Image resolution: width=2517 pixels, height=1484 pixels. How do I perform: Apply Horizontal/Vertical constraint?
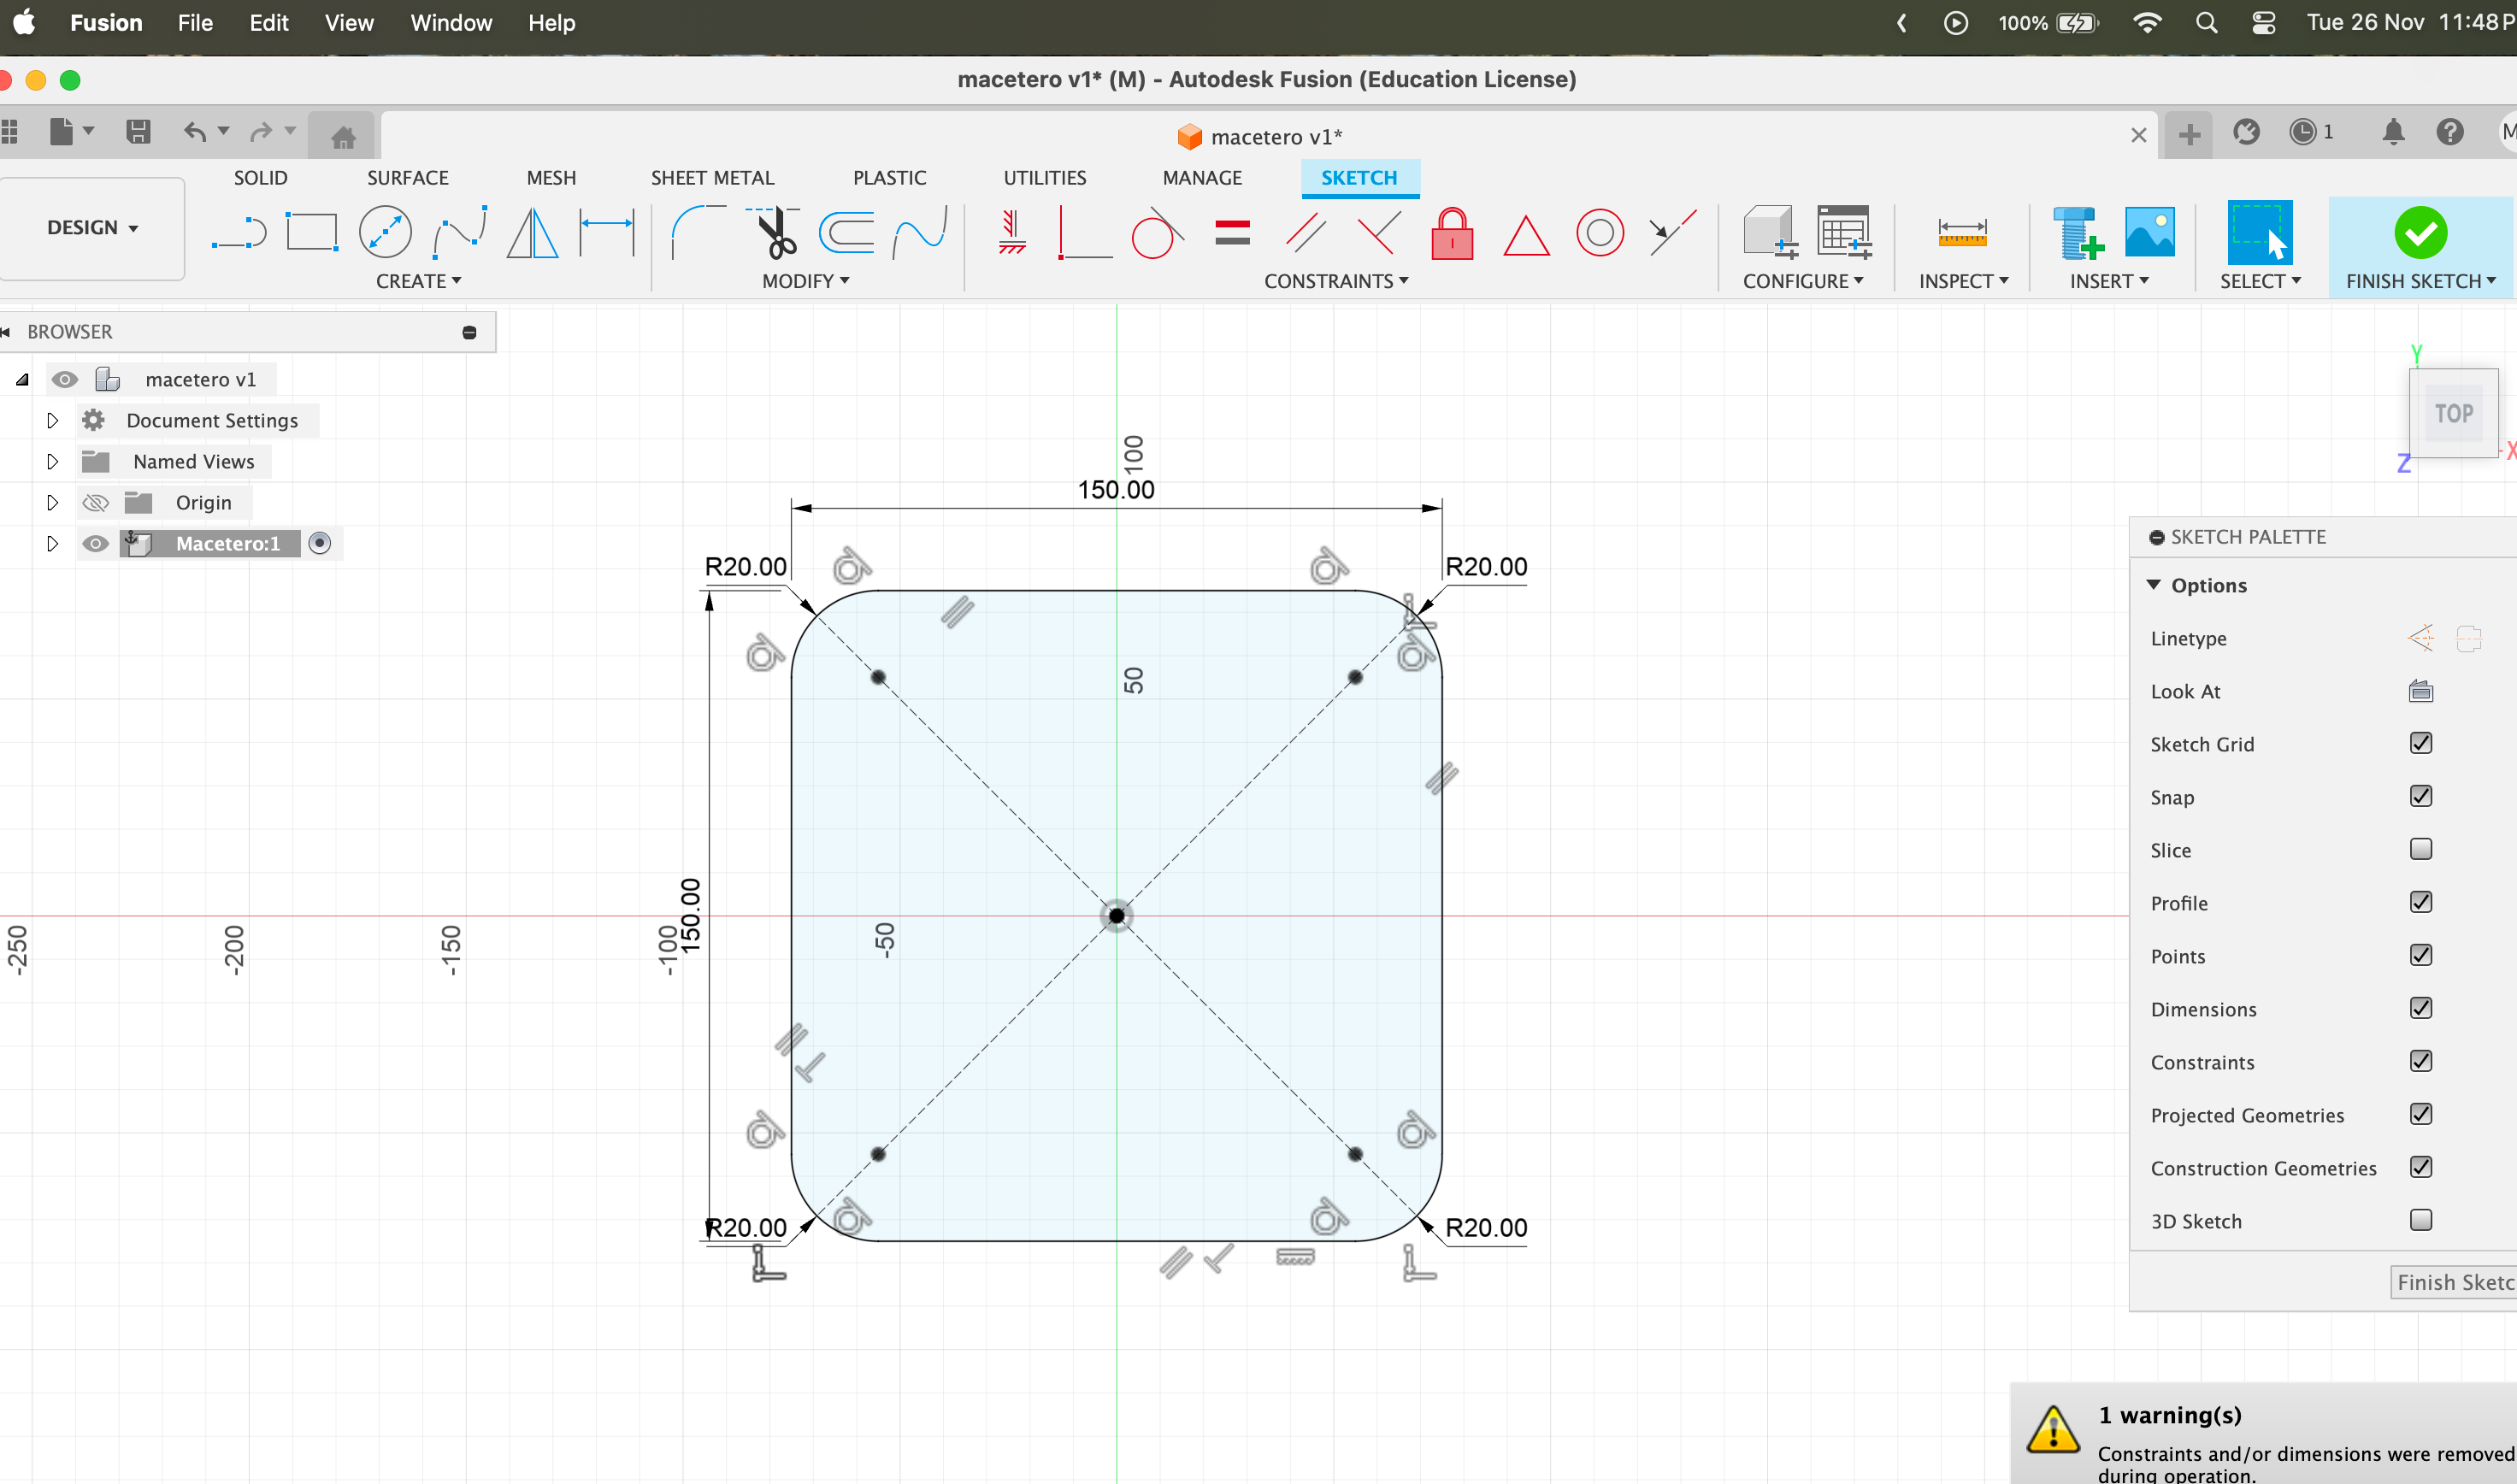click(1011, 232)
